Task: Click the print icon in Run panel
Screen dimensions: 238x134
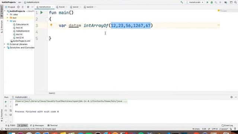Action: [x=6, y=115]
